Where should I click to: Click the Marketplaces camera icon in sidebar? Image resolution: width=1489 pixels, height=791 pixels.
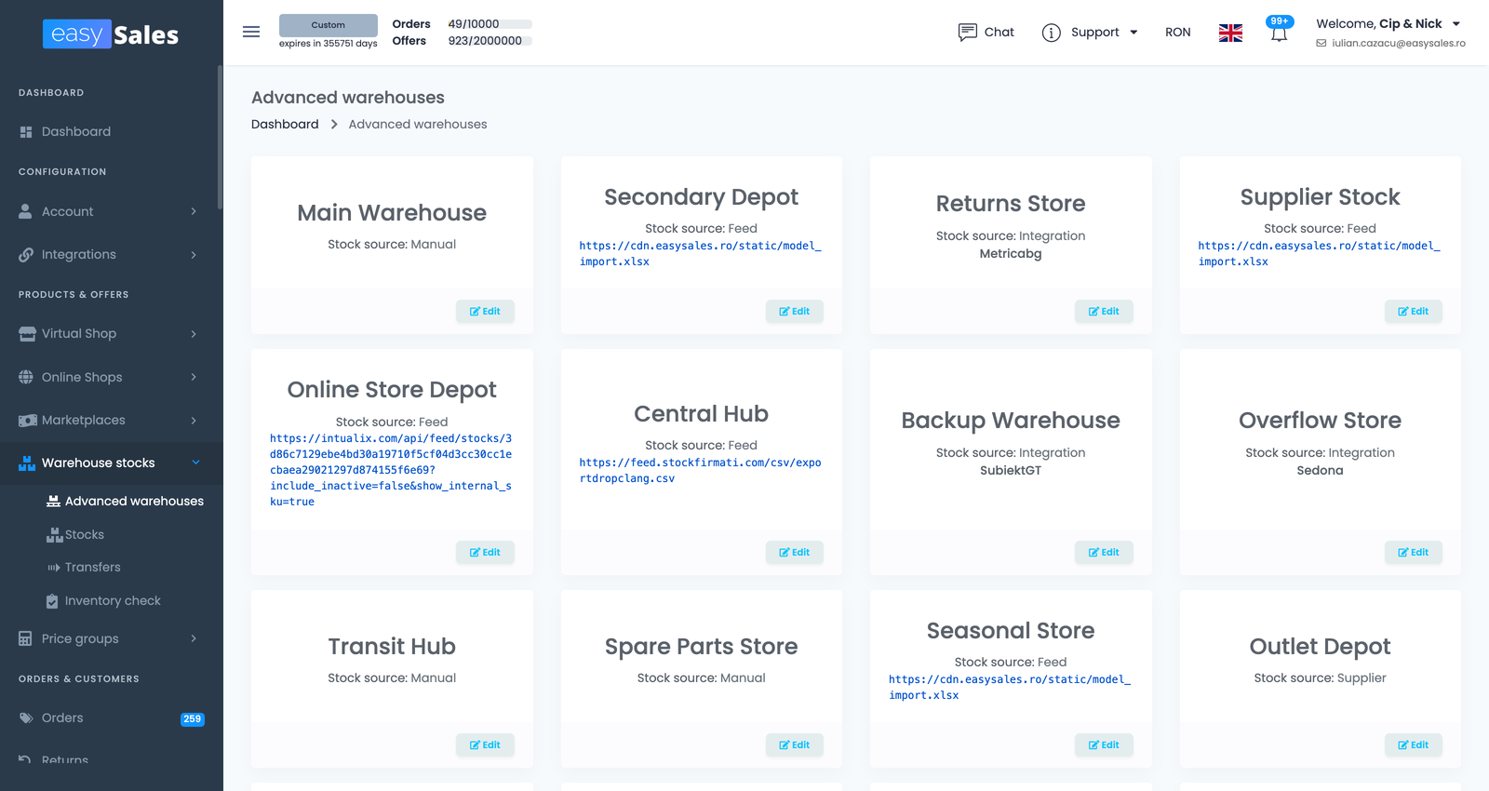coord(27,421)
